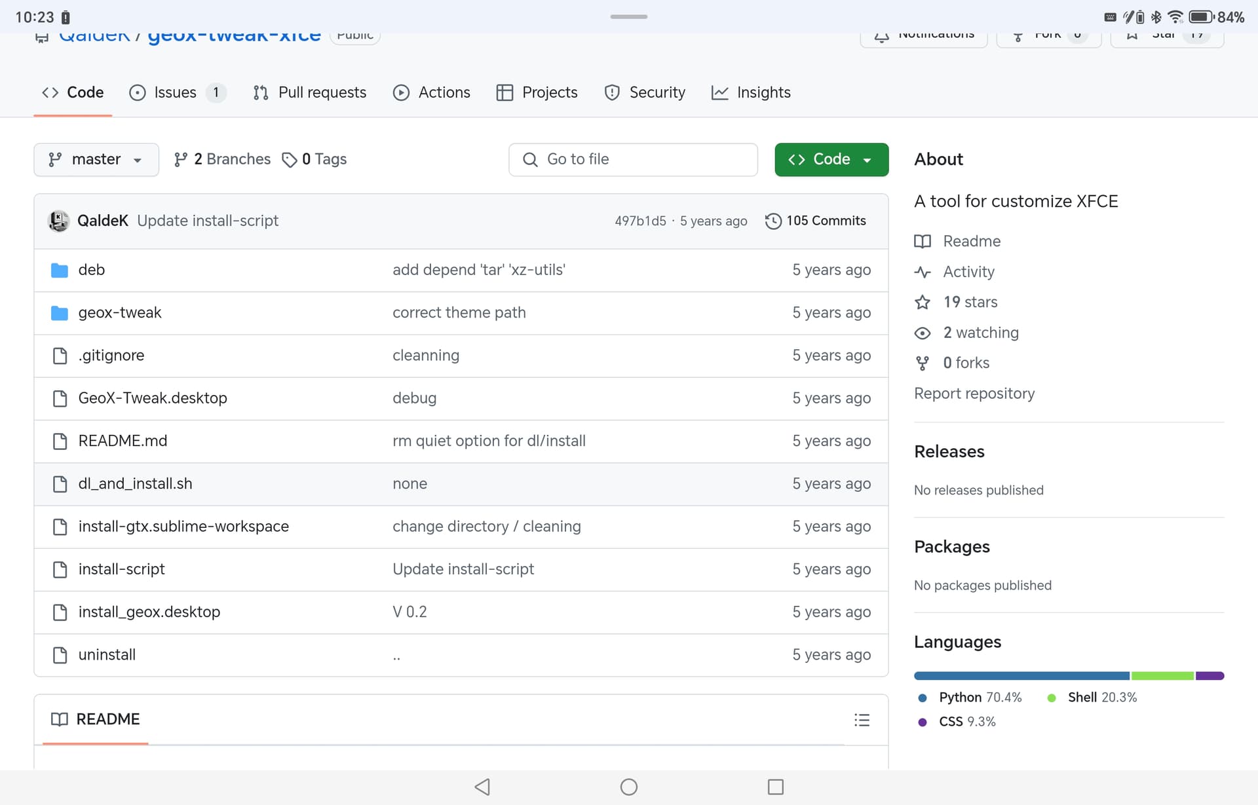Open the deb folder icon

[x=60, y=270]
